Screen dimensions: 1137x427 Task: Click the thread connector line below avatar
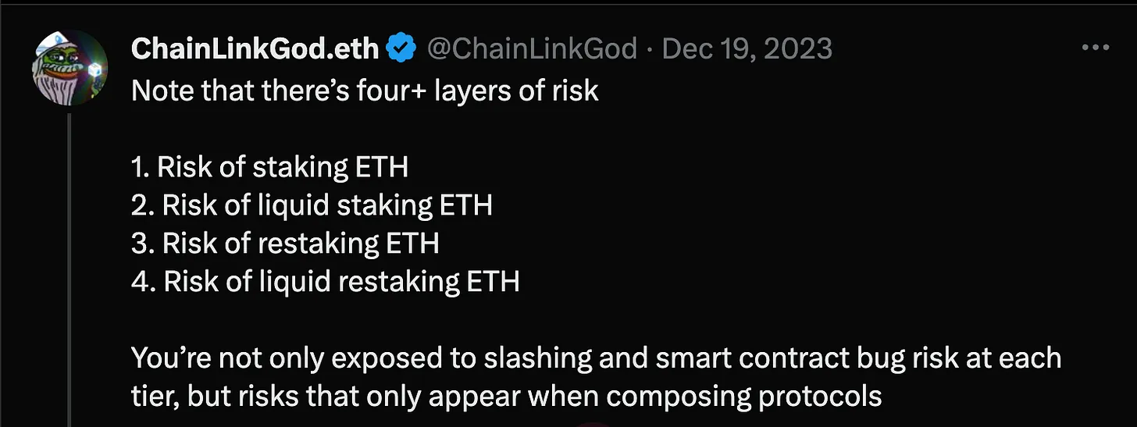click(x=71, y=265)
